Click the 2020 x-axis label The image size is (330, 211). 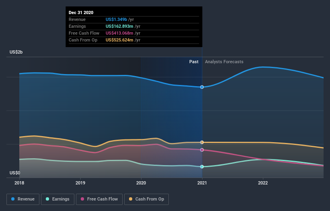coord(141,183)
